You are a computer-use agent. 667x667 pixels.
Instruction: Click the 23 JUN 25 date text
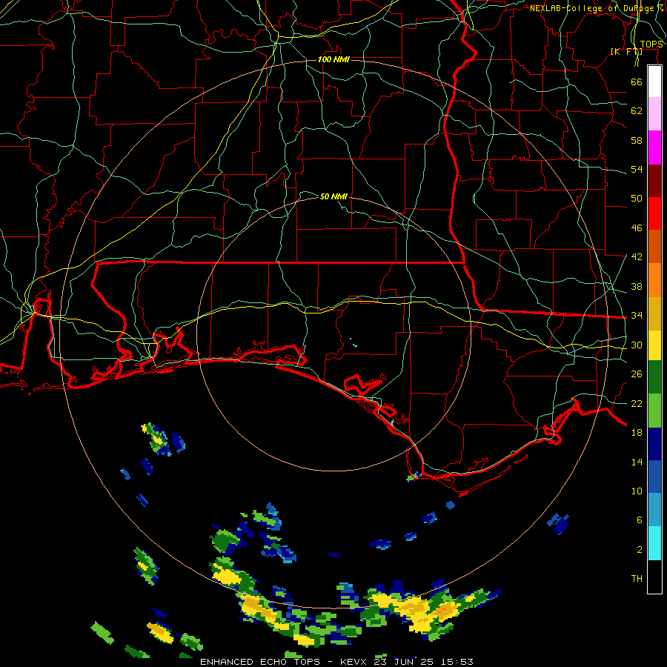pos(403,662)
